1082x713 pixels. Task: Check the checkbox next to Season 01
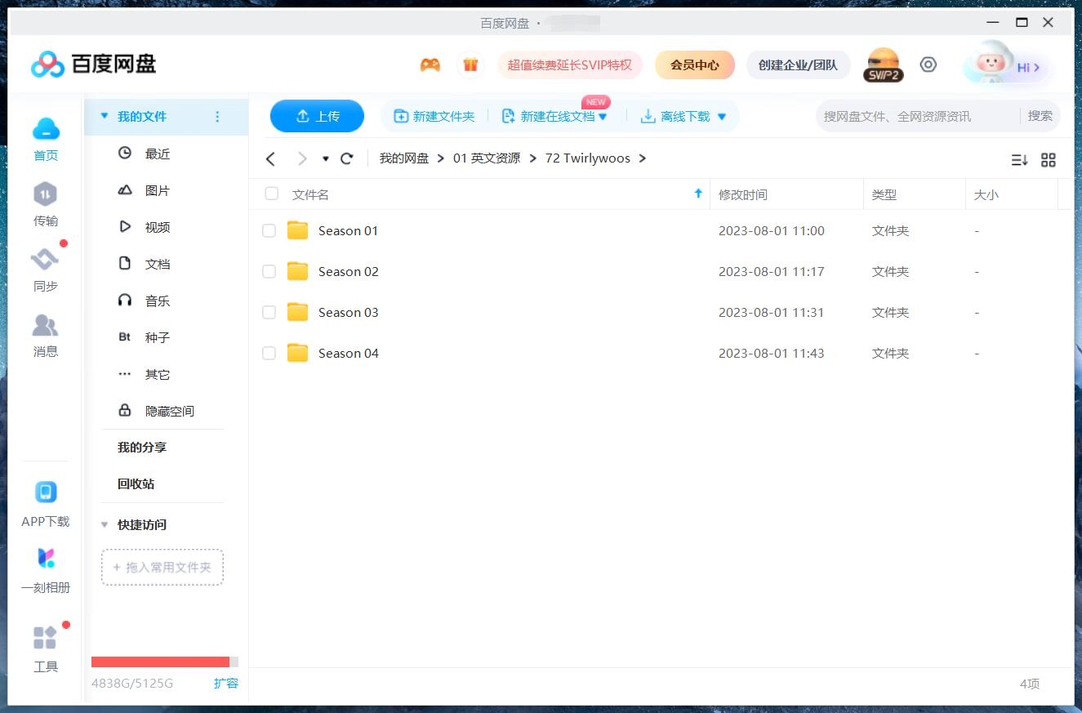pos(269,230)
